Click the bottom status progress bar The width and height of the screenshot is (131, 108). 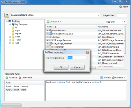(x=11, y=105)
